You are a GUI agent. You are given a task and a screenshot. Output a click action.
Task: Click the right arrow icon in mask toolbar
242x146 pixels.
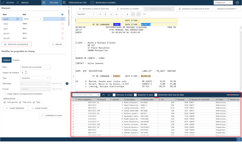pyautogui.click(x=144, y=14)
